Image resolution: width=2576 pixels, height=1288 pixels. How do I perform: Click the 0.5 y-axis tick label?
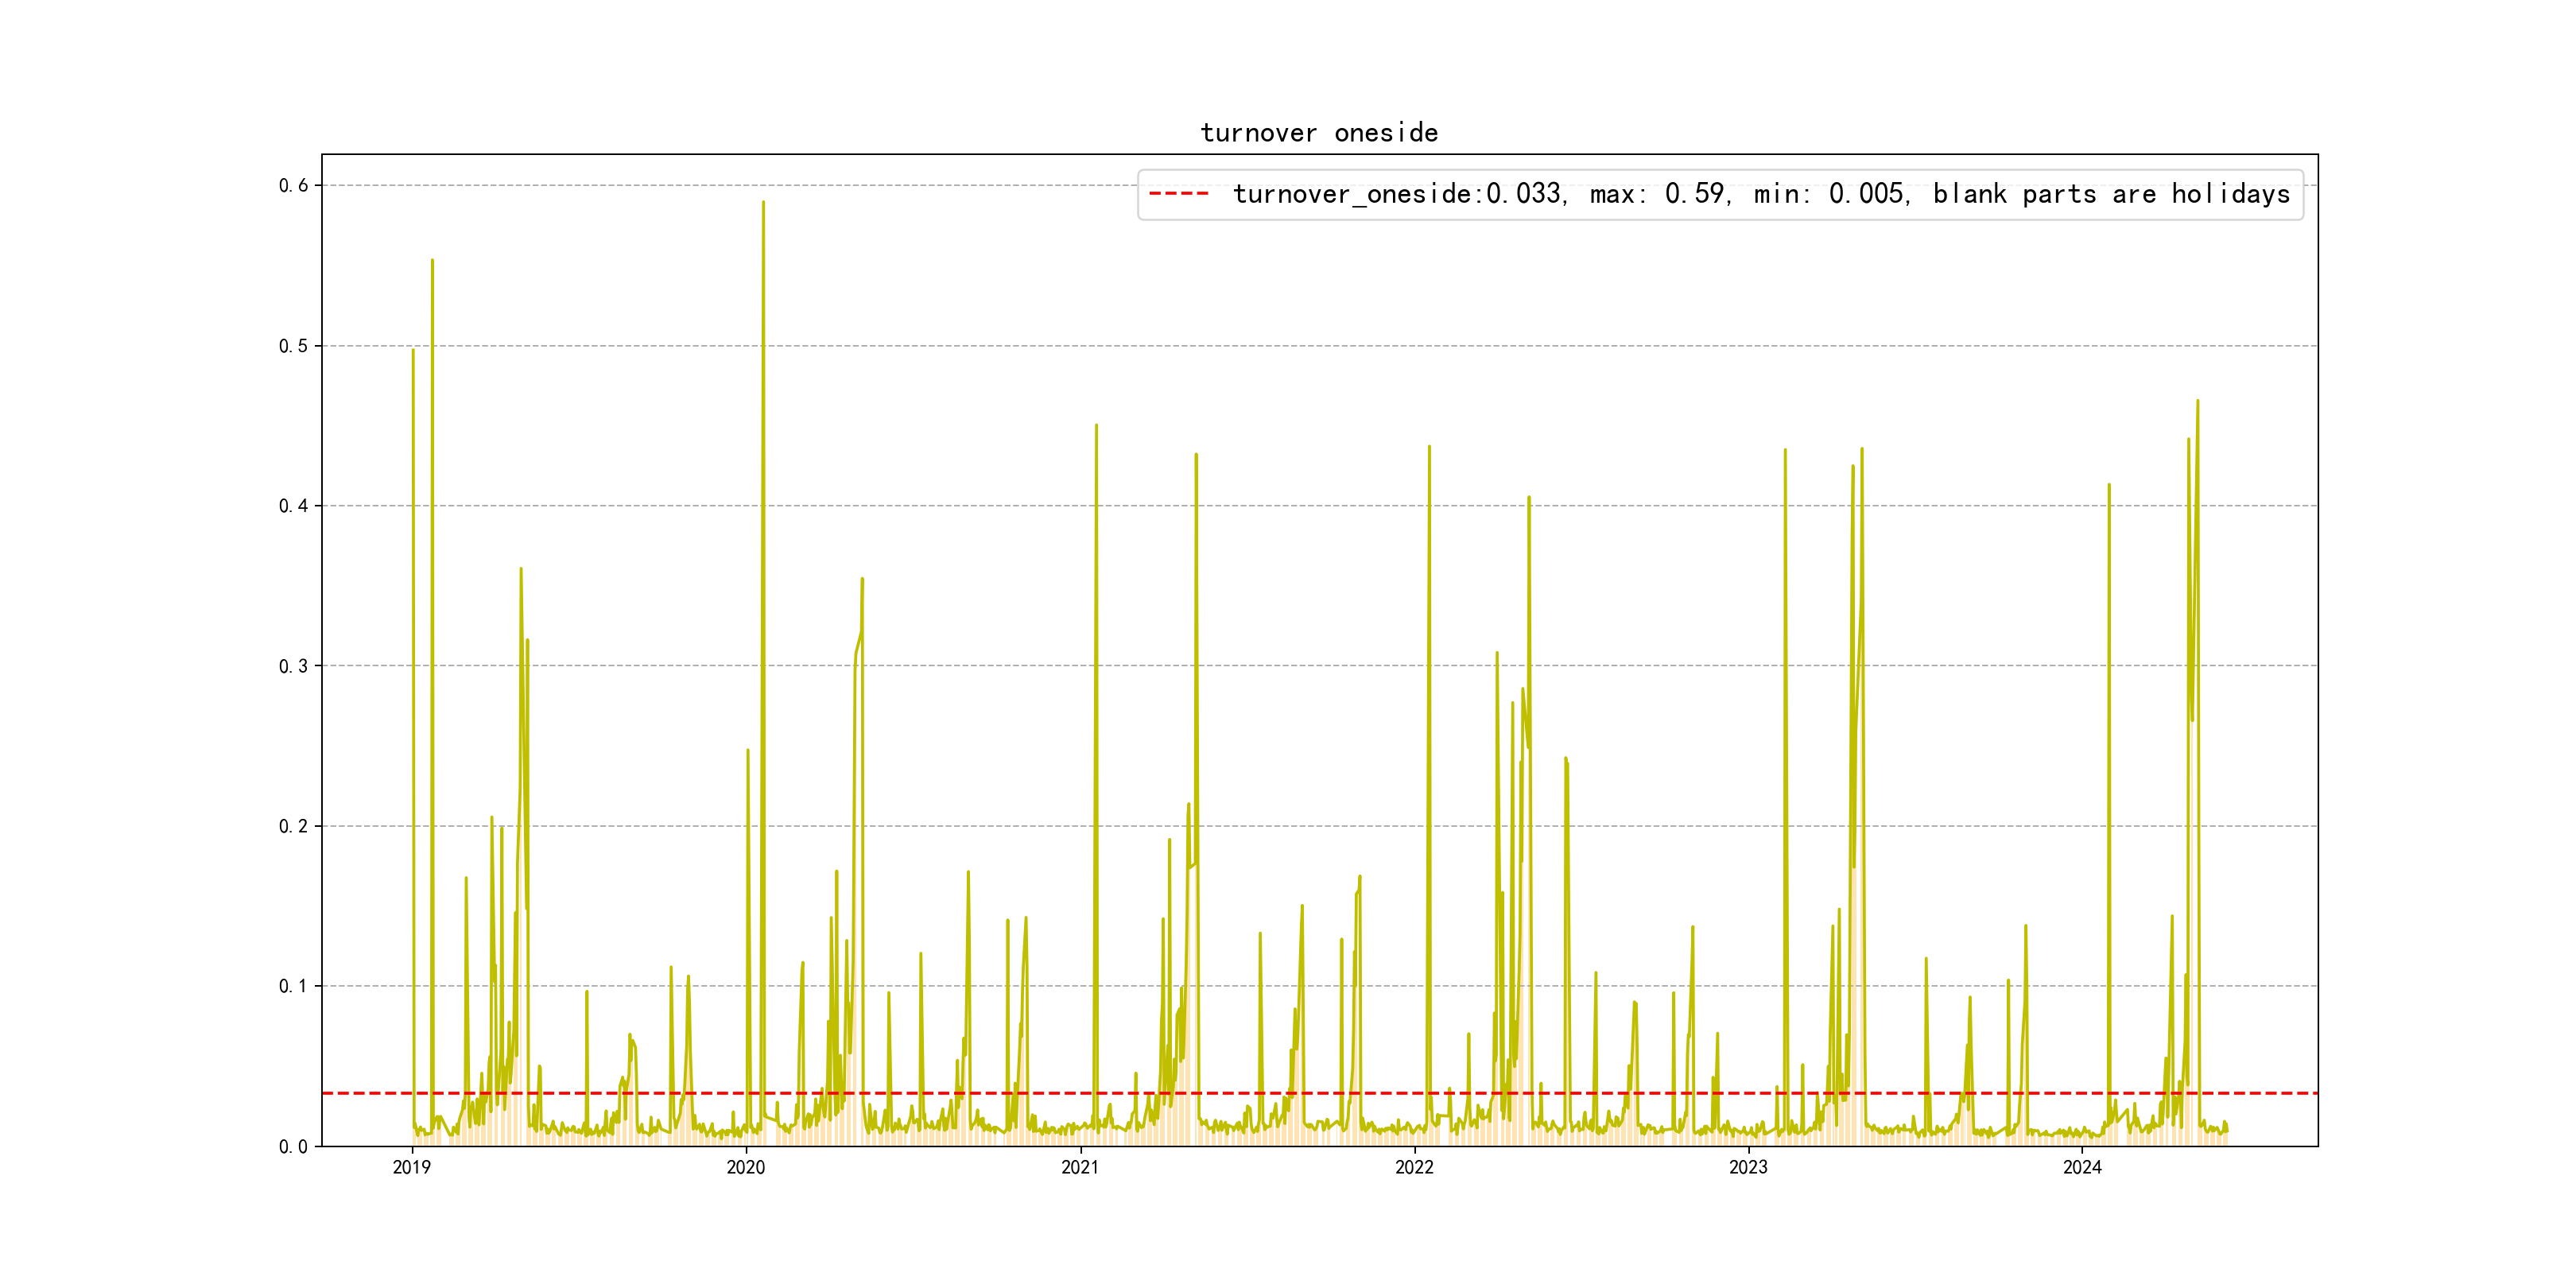pyautogui.click(x=293, y=346)
